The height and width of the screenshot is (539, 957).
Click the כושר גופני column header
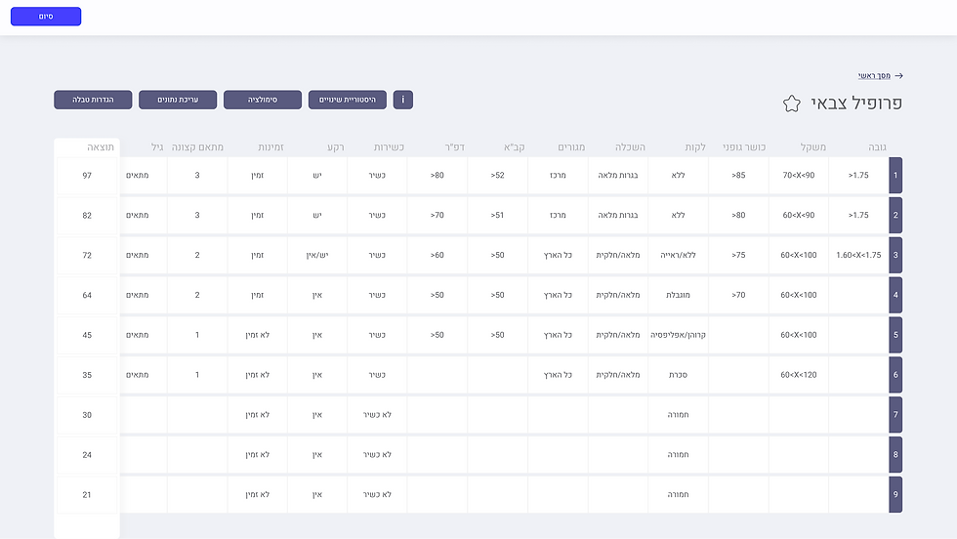[744, 147]
